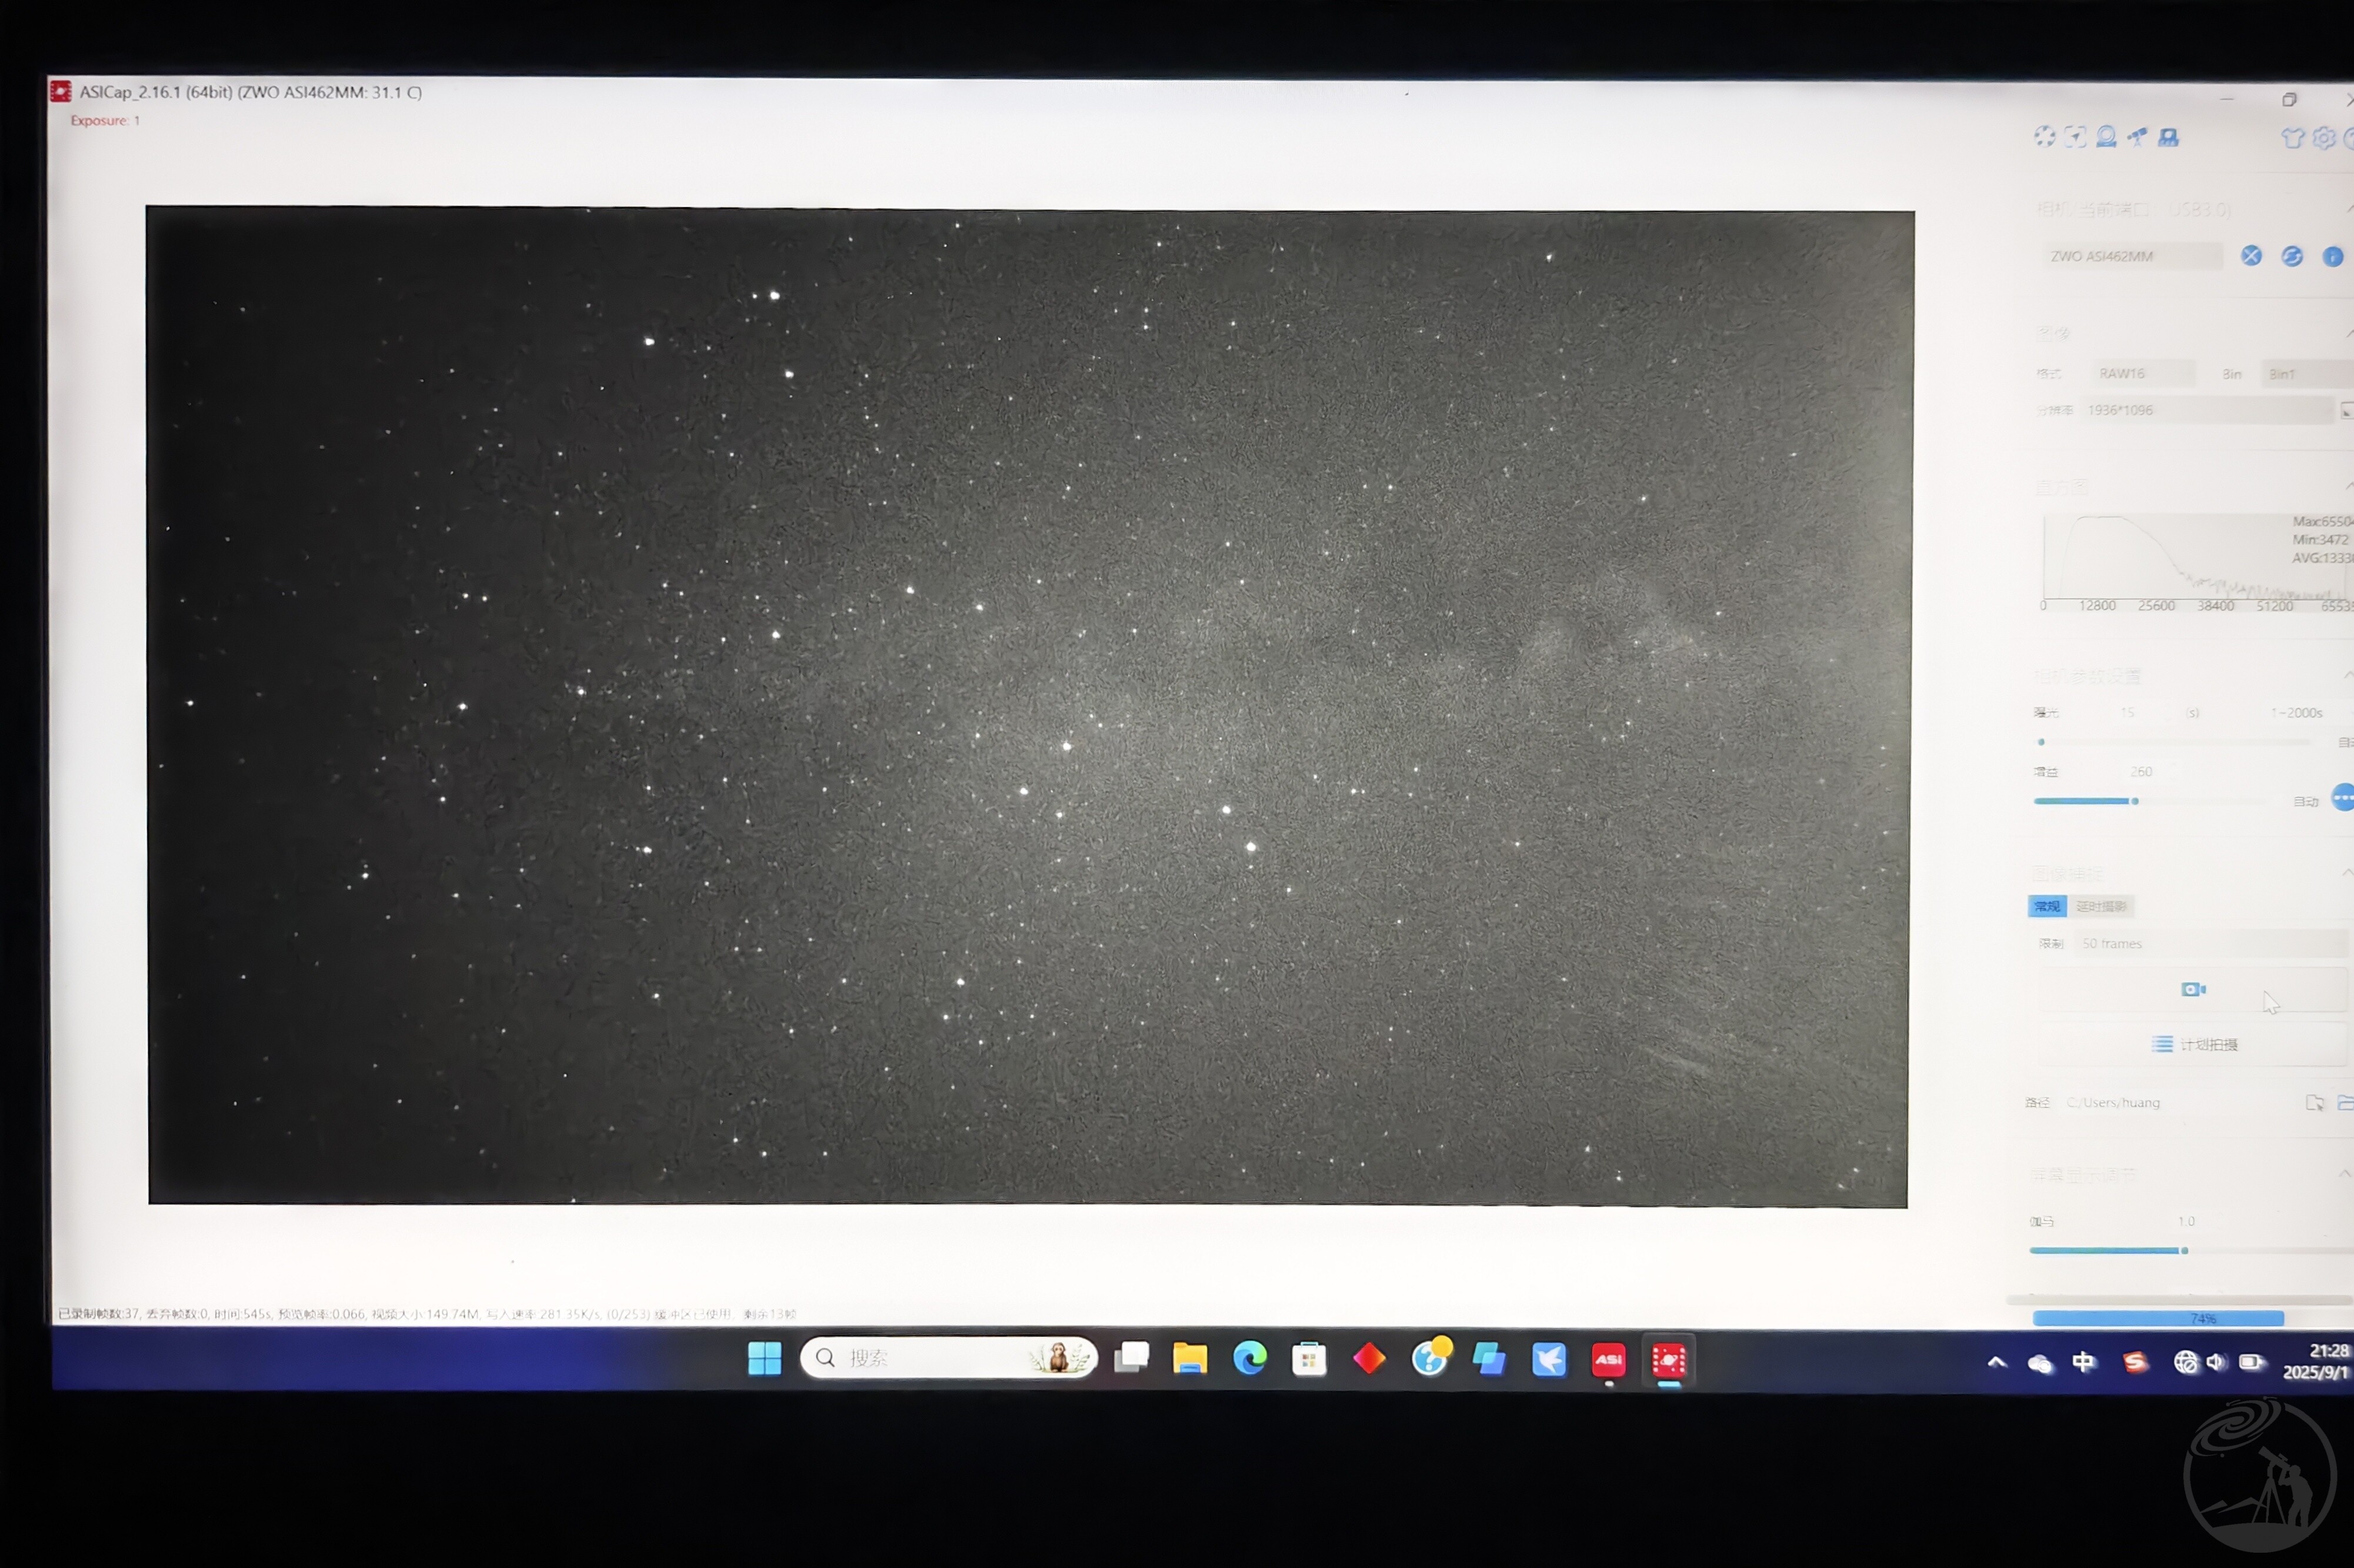This screenshot has height=1568, width=2354.
Task: Open the settings gear icon
Action: tap(2324, 138)
